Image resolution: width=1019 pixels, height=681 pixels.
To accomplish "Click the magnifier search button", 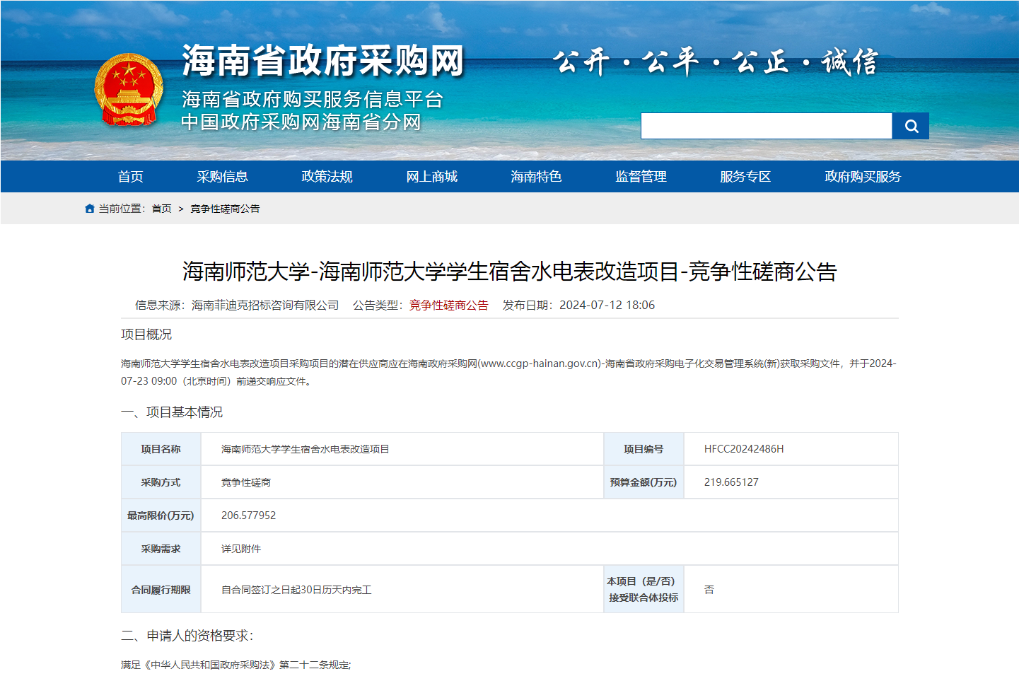I will [x=910, y=126].
